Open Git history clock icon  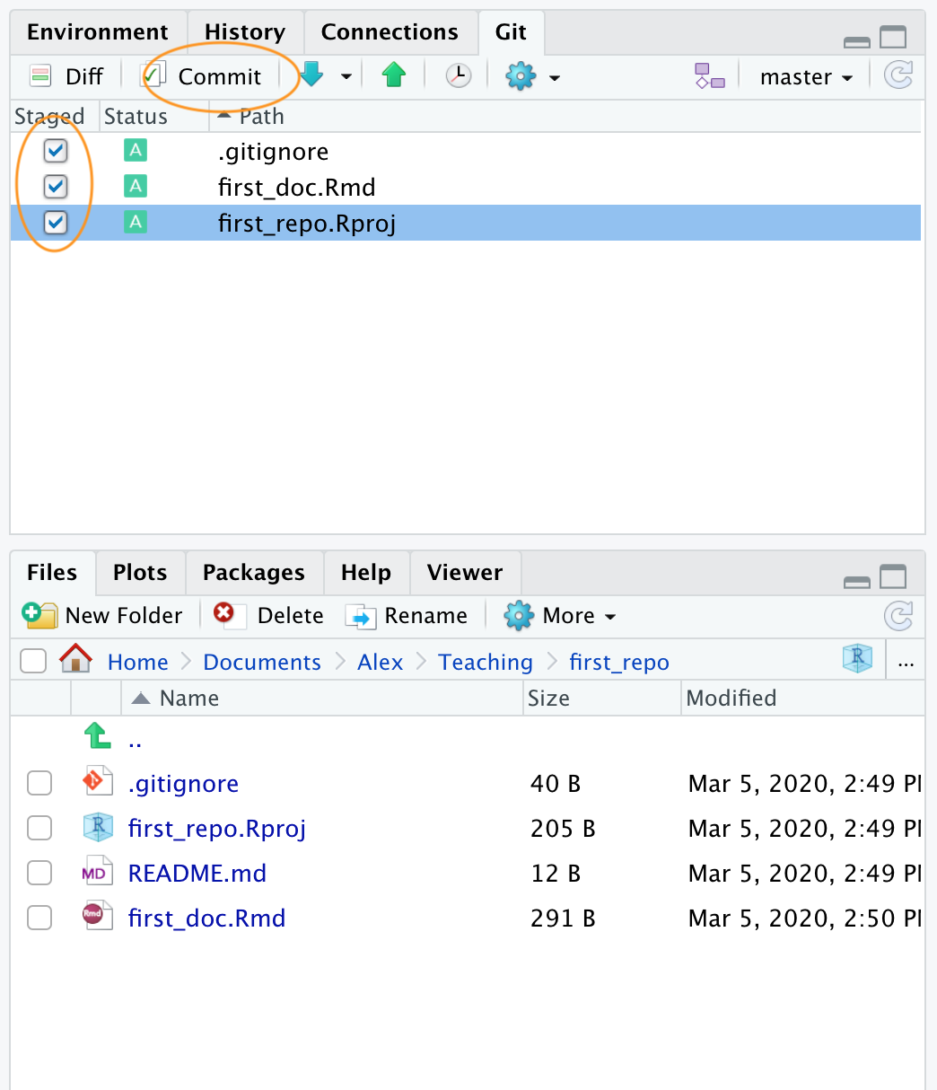coord(458,76)
